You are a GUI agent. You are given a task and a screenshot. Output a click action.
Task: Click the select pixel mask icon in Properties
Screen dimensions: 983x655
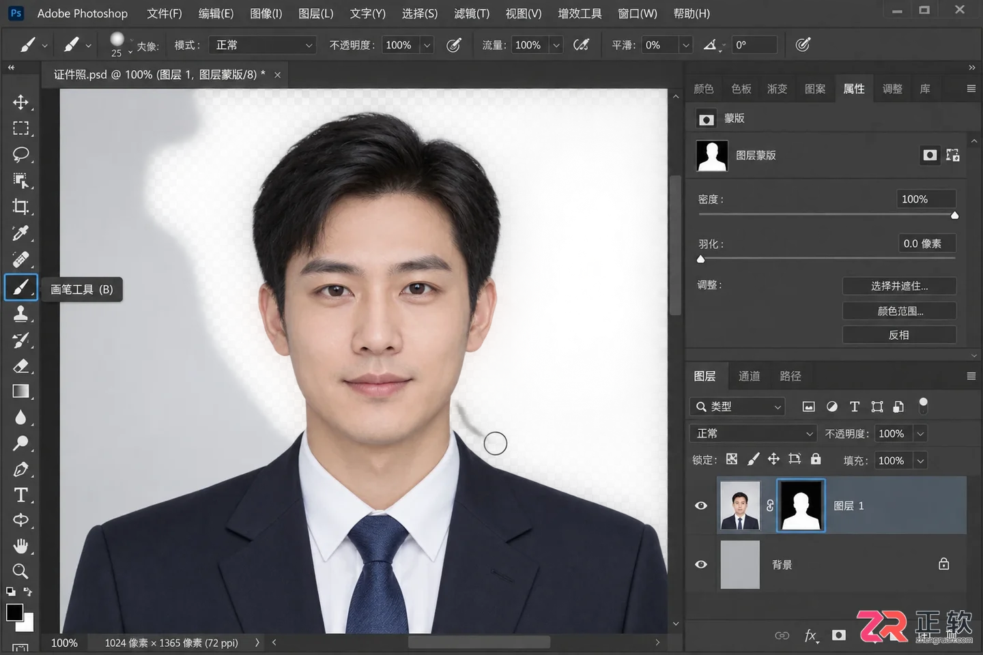click(930, 156)
